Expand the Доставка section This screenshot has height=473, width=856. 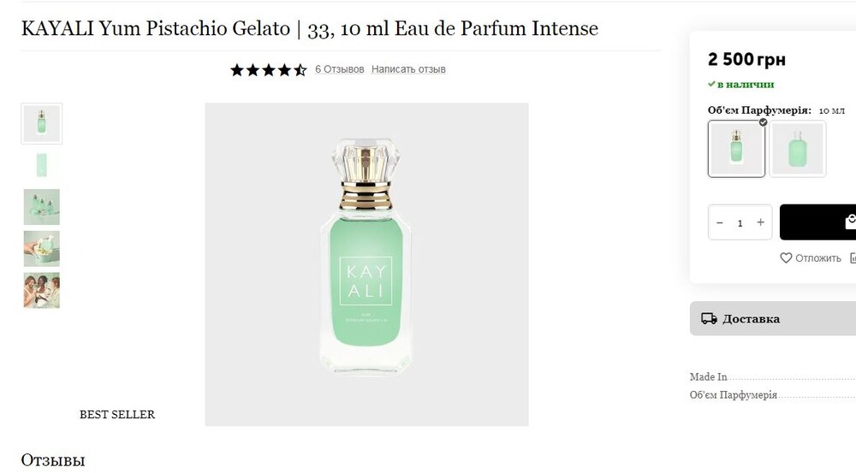point(773,318)
